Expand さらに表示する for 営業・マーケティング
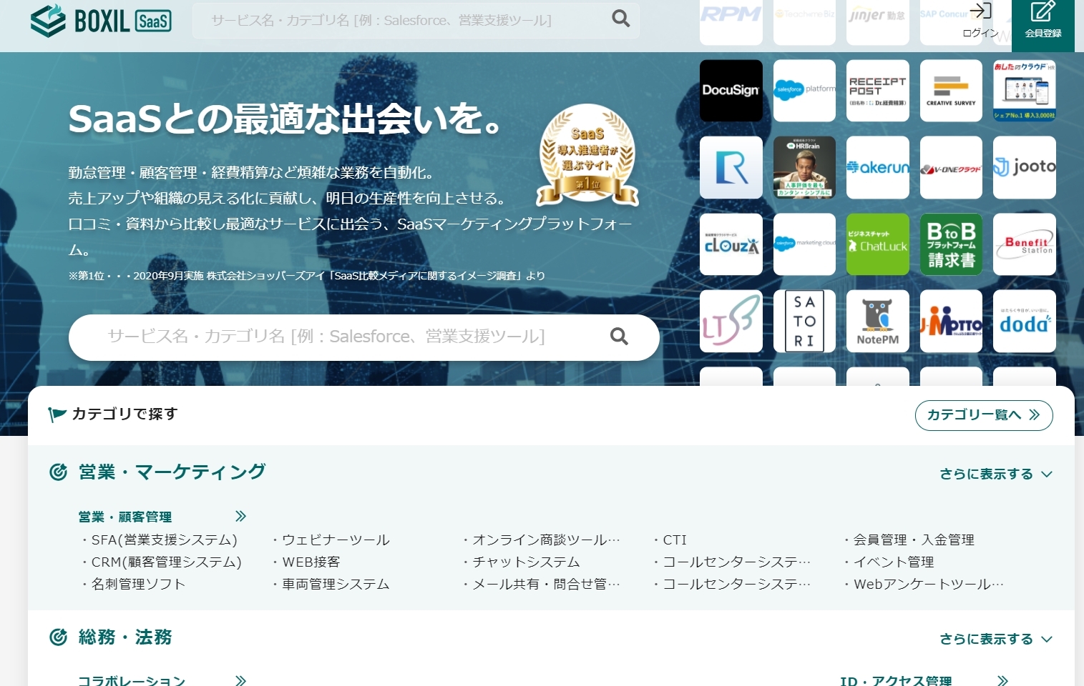This screenshot has height=686, width=1084. pos(996,474)
